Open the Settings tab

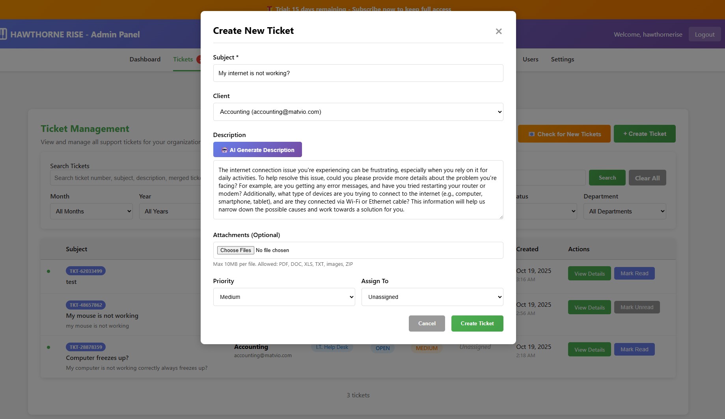(x=562, y=59)
